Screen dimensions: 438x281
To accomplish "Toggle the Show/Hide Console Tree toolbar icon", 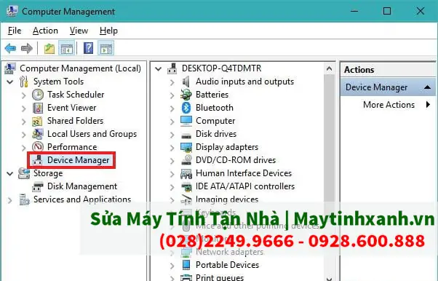I will click(x=66, y=49).
